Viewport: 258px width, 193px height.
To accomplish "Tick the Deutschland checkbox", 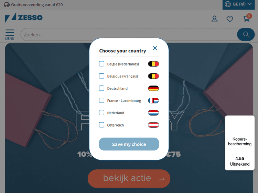I will point(101,88).
